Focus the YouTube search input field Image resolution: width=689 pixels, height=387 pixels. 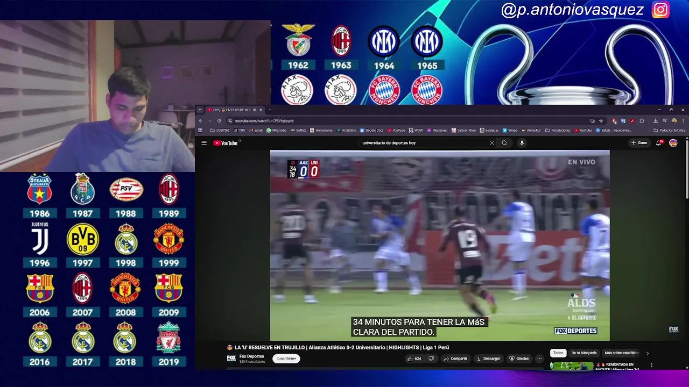pyautogui.click(x=423, y=143)
